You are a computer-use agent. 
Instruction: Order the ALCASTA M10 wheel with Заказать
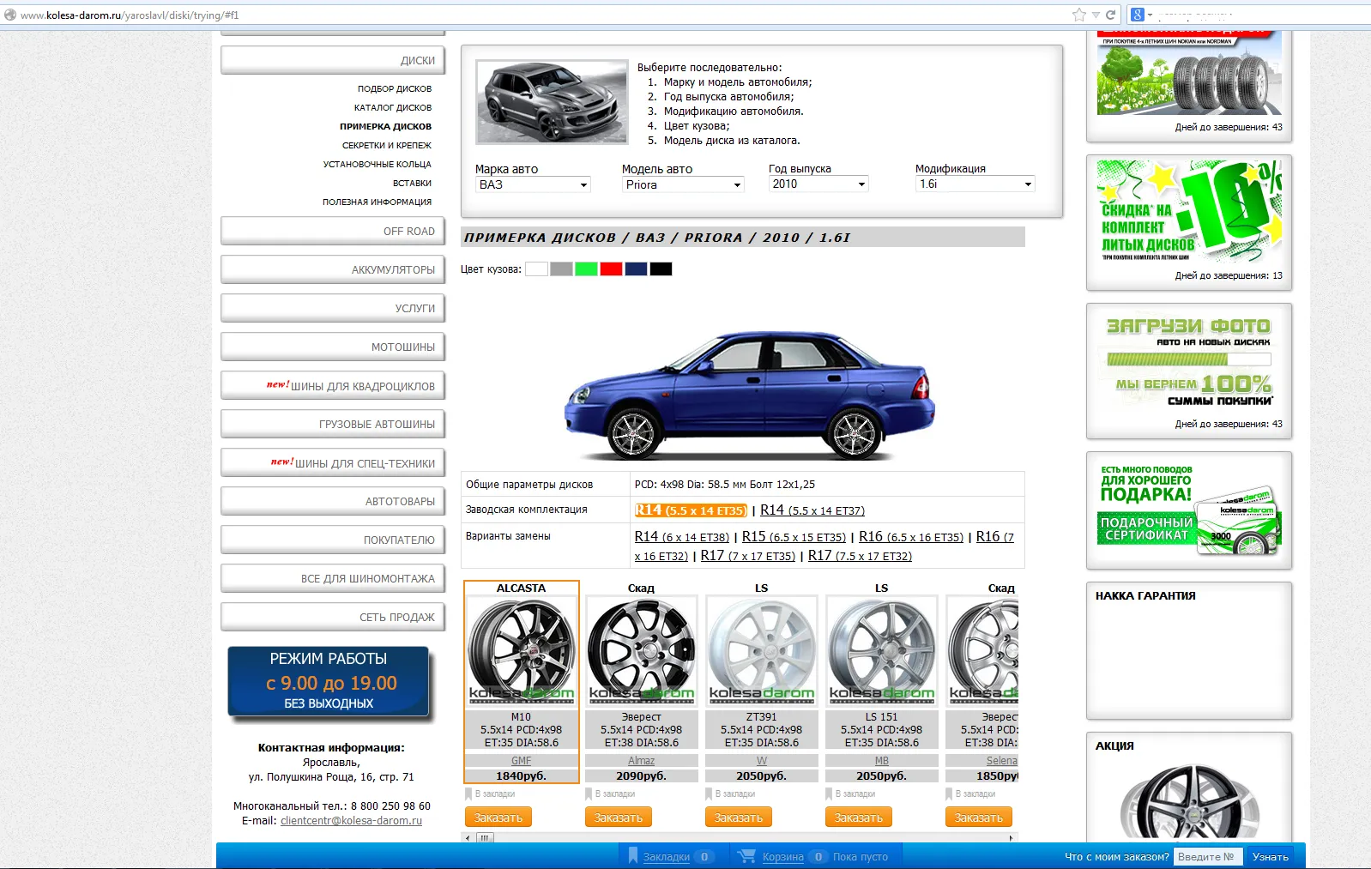click(x=498, y=818)
